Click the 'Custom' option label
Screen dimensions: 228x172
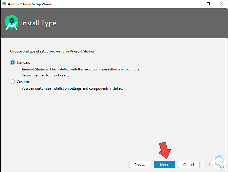(23, 82)
